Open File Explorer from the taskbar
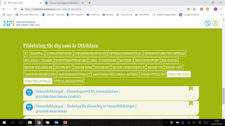This screenshot has height=126, width=225. point(30,122)
